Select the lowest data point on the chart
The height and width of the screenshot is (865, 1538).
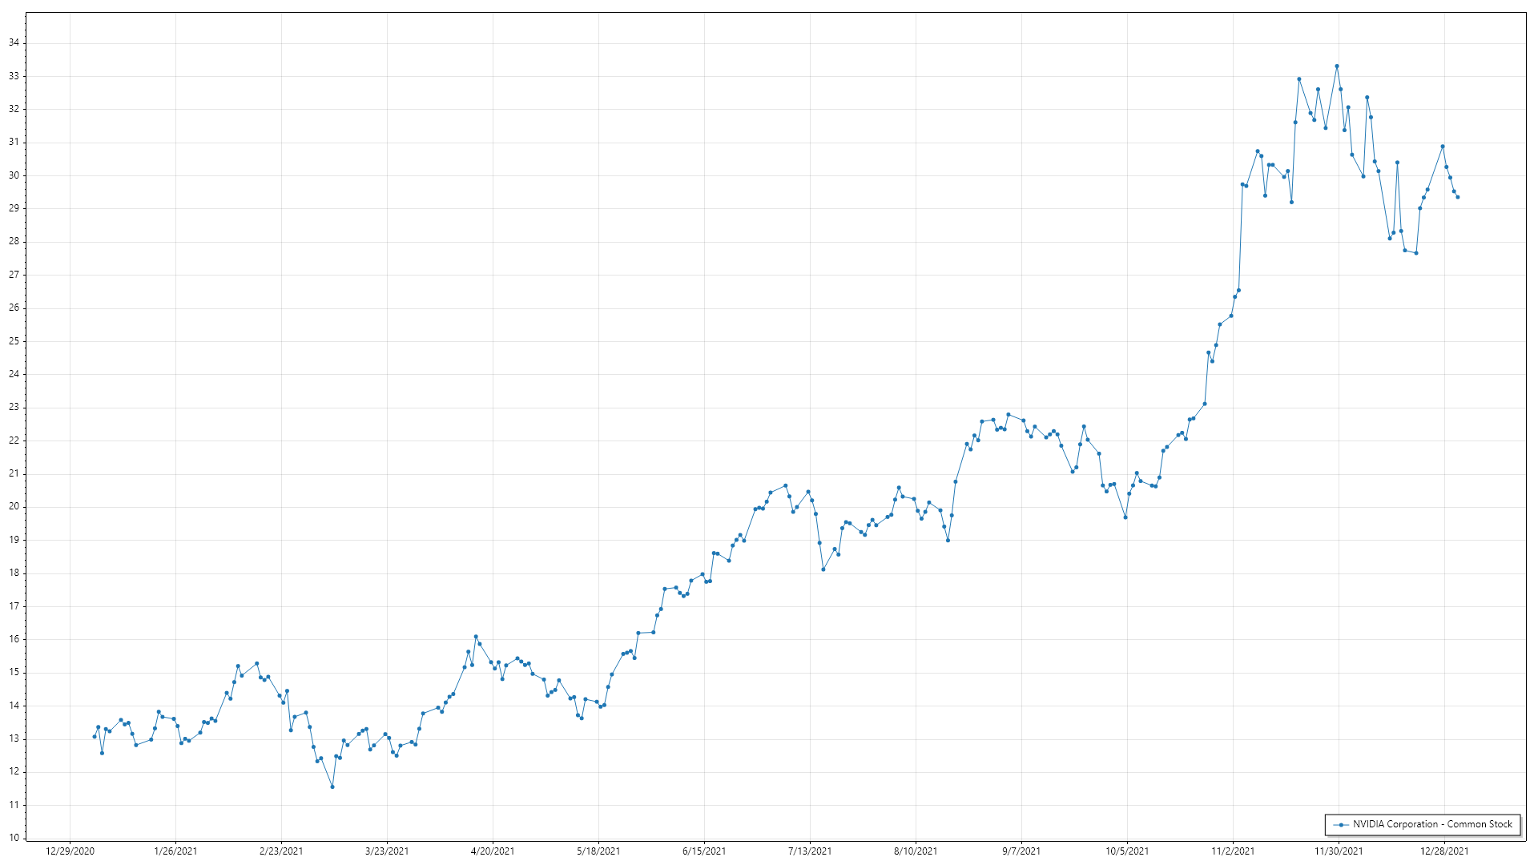[x=332, y=787]
